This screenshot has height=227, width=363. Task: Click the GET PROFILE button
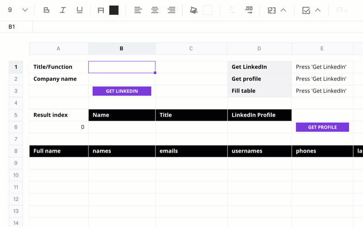tap(322, 127)
